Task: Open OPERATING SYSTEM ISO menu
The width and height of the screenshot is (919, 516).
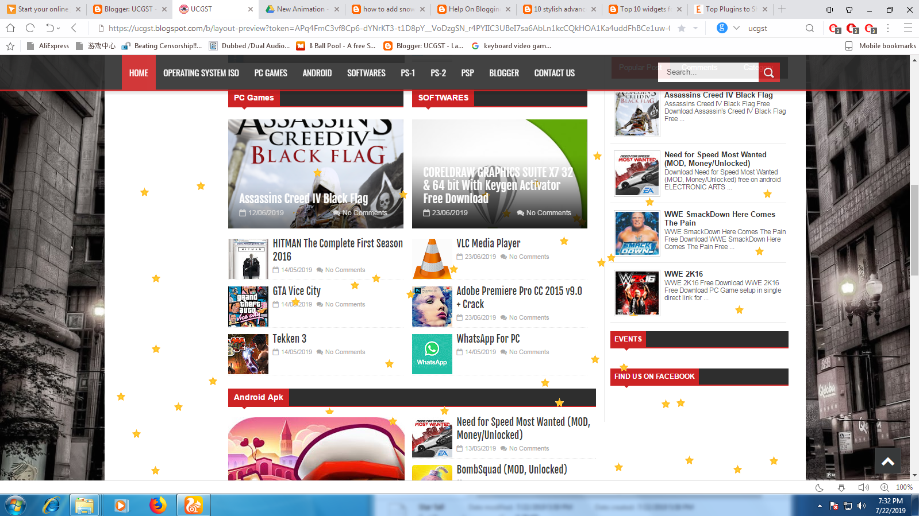Action: tap(201, 73)
